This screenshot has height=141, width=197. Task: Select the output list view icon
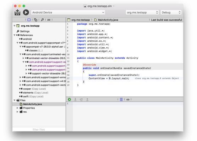tap(121, 99)
